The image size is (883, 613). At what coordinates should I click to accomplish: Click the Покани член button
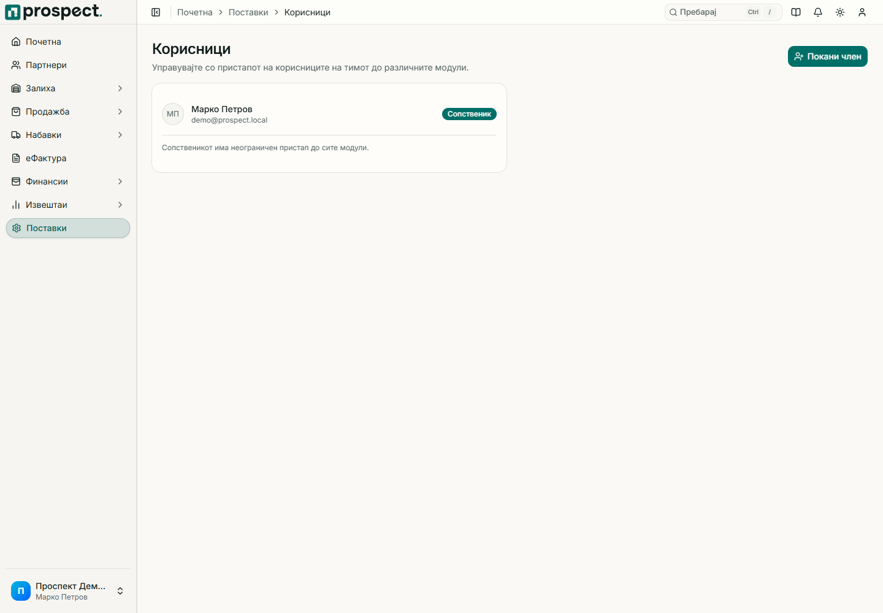828,56
